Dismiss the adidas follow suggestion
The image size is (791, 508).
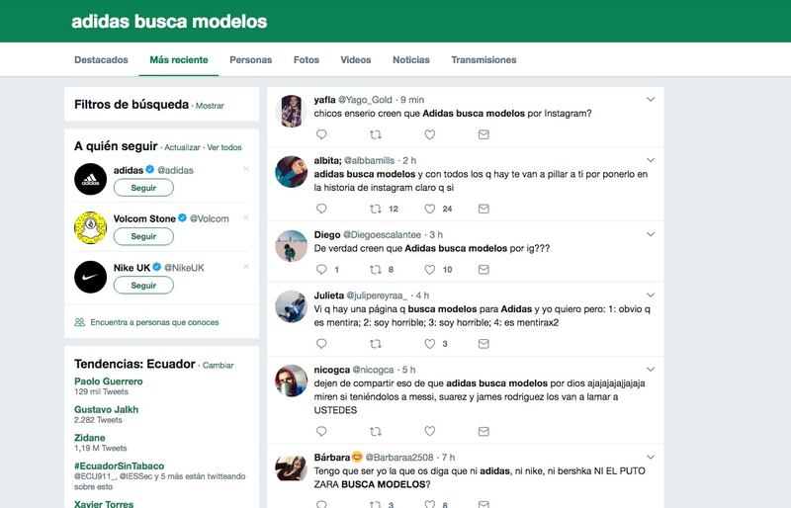[x=245, y=170]
